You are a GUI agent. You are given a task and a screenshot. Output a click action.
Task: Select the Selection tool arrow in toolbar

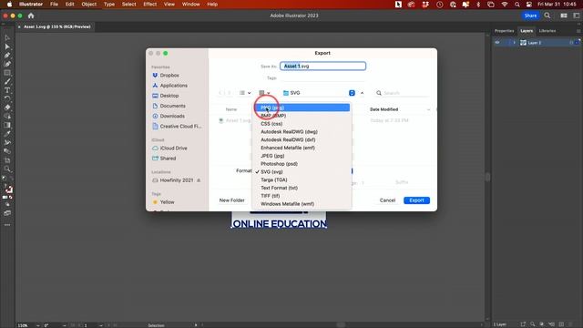point(7,37)
